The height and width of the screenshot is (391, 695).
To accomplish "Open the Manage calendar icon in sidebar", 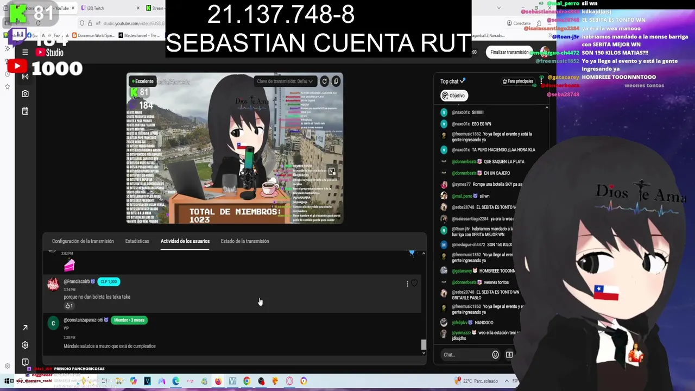I will tap(25, 111).
